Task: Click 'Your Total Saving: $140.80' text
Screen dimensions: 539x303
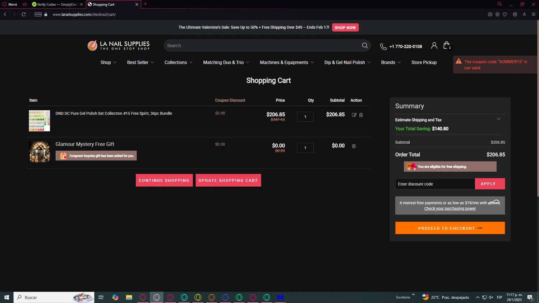Action: coord(421,129)
